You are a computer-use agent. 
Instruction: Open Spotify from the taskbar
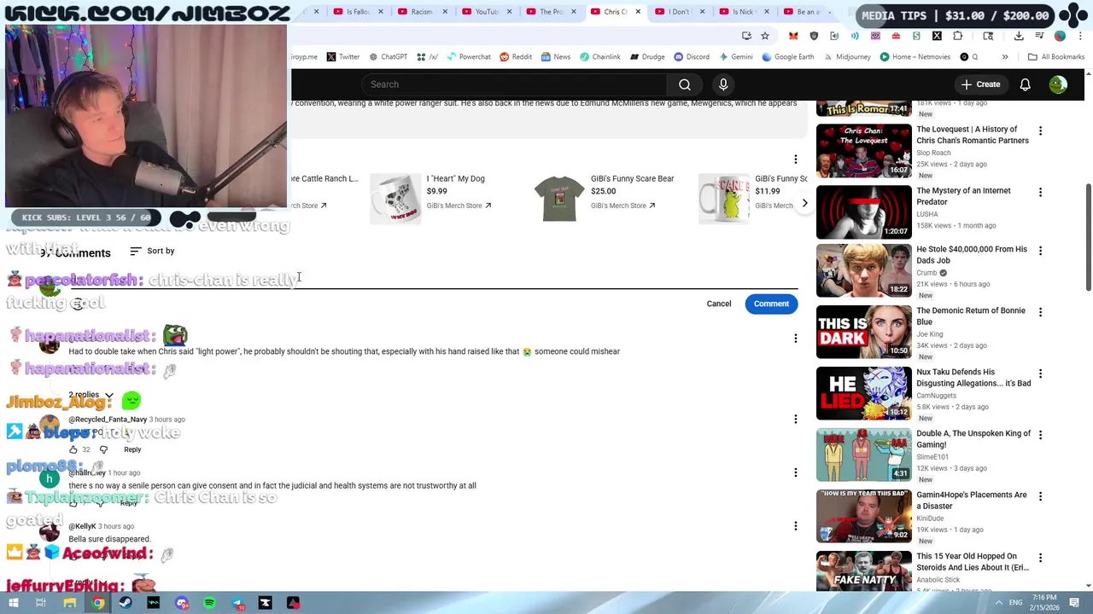[x=209, y=603]
